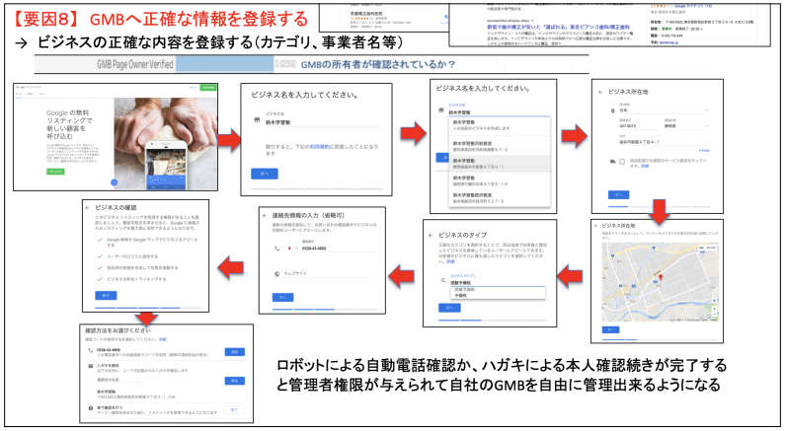Open the country dropdown showing 日本
The image size is (785, 431).
(x=664, y=110)
